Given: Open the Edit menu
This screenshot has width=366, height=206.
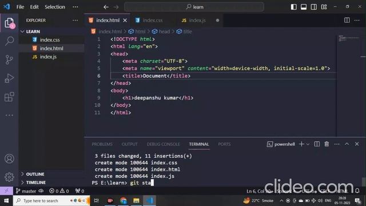Looking at the screenshot, I should pyautogui.click(x=34, y=7).
